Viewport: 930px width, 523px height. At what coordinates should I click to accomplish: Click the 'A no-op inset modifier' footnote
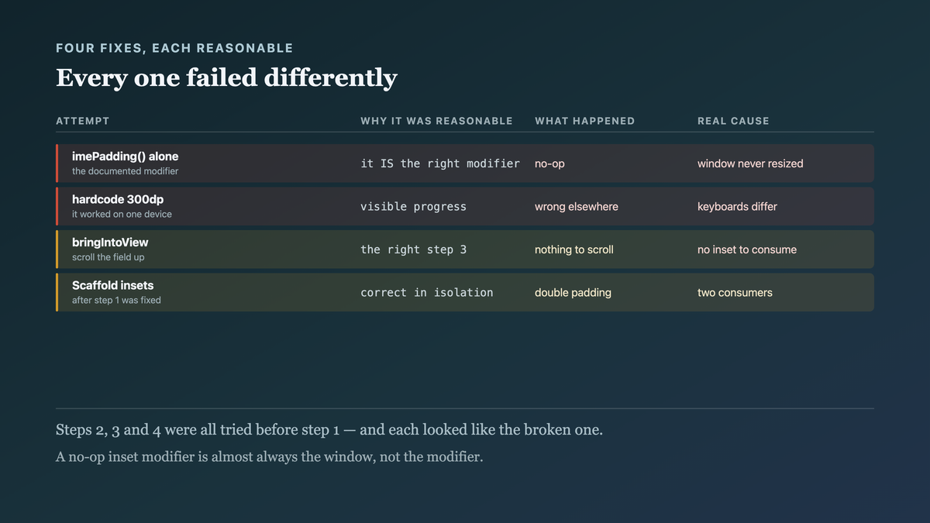point(269,457)
